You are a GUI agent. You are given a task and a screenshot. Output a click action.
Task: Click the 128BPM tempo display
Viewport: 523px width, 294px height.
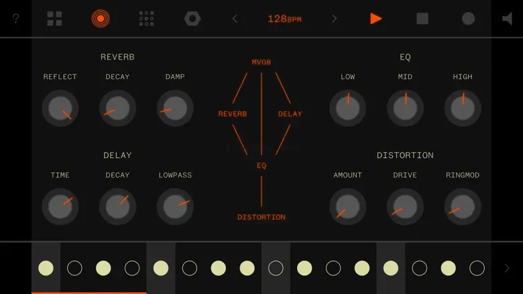[284, 19]
